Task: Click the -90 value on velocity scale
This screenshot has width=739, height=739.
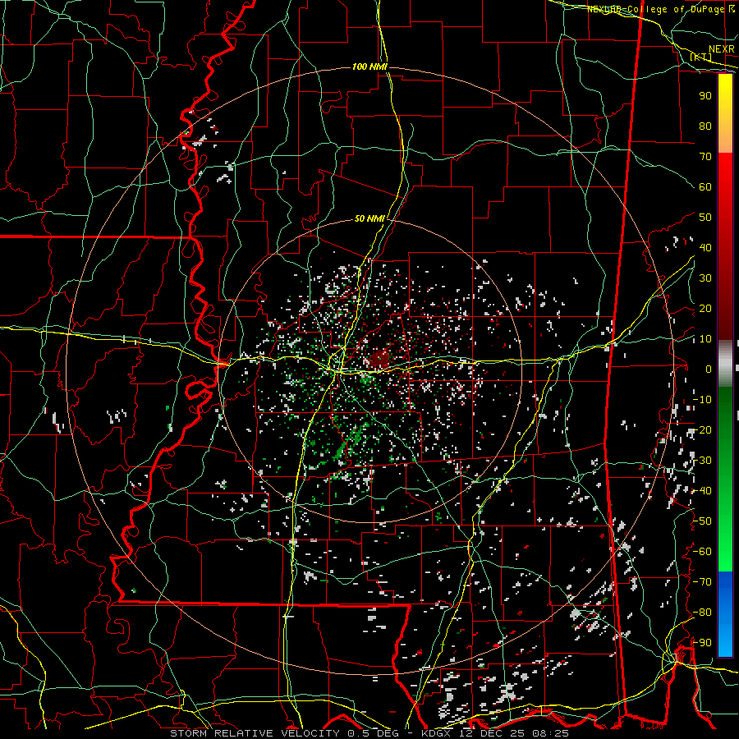Action: 703,643
